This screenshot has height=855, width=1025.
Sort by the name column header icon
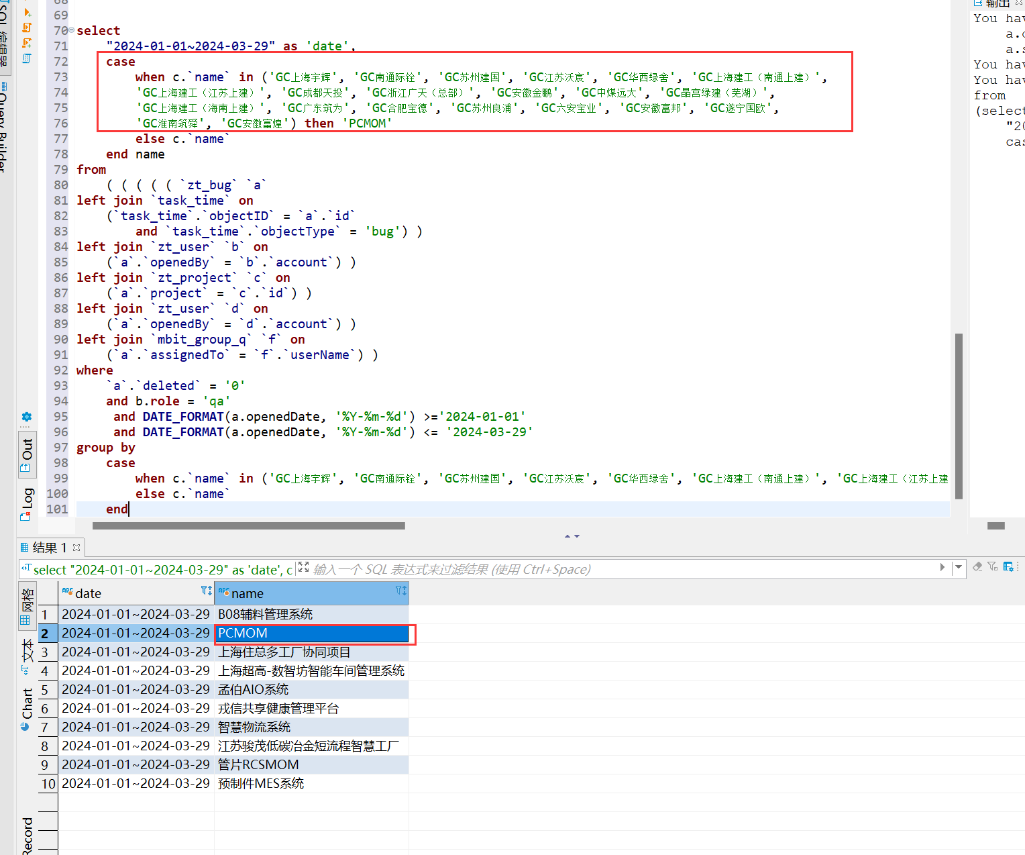tap(400, 591)
